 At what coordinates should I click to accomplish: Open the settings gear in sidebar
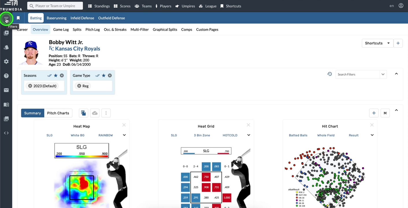pos(6,62)
